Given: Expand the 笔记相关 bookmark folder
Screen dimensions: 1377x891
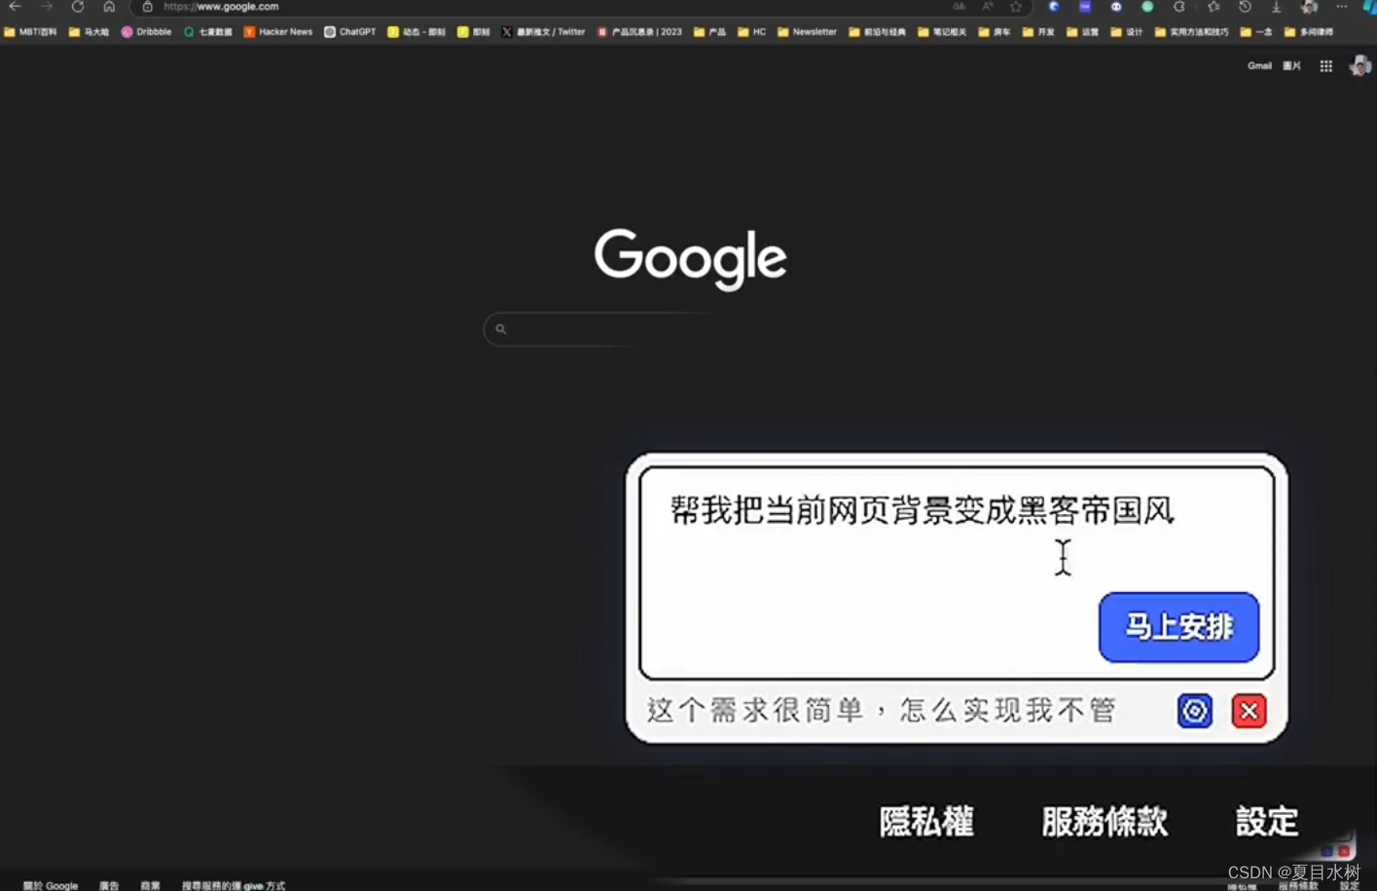Looking at the screenshot, I should click(x=942, y=32).
